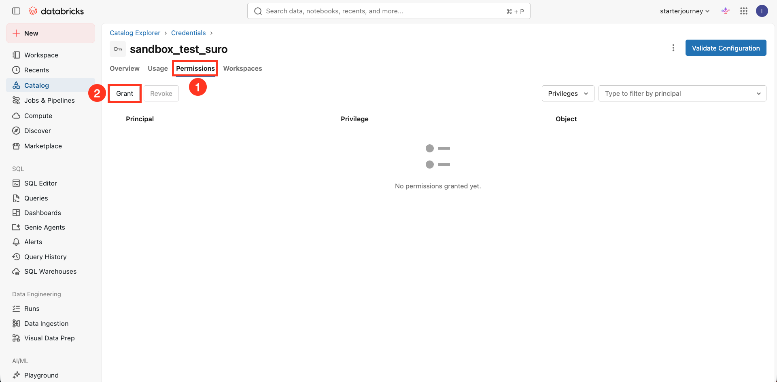Open Recents from the sidebar
This screenshot has height=382, width=777.
click(51, 70)
